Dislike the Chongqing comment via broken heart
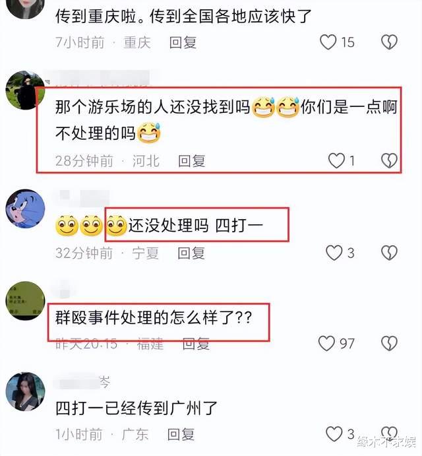 [x=389, y=42]
